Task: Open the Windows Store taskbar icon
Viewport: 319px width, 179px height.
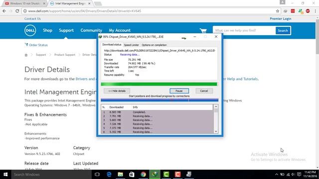Action: click(132, 175)
